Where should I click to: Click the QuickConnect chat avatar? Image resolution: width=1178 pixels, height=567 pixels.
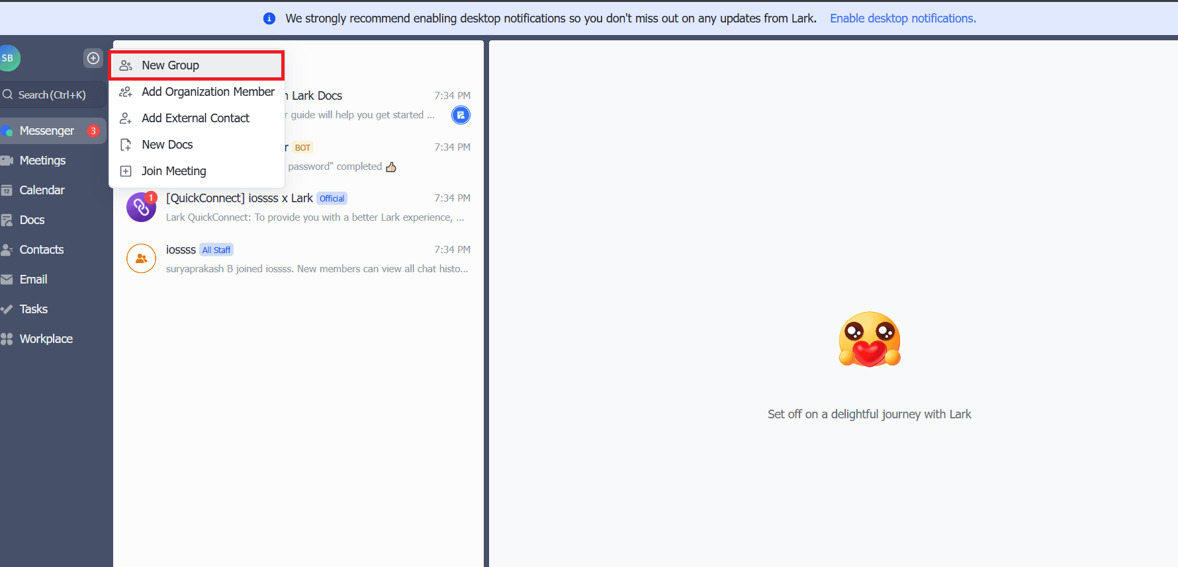click(x=141, y=208)
